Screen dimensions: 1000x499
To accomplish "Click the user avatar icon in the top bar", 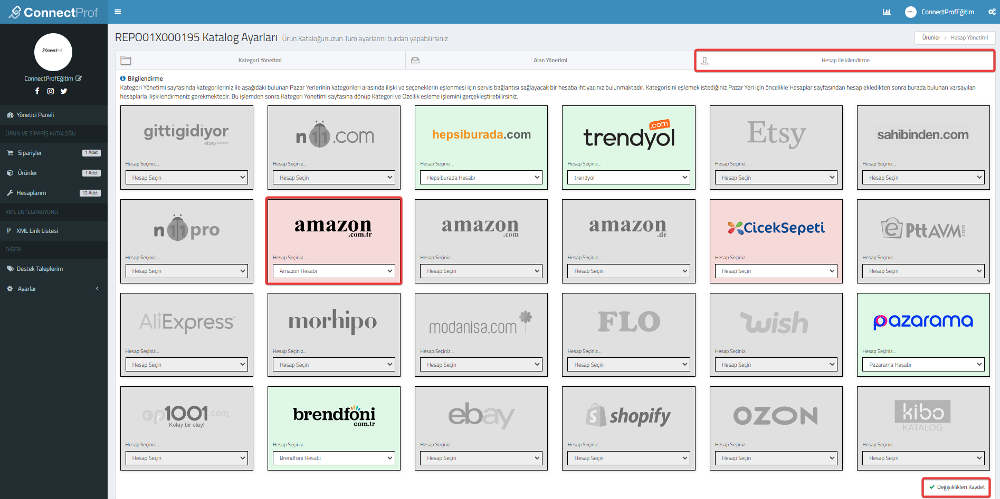I will pyautogui.click(x=910, y=12).
